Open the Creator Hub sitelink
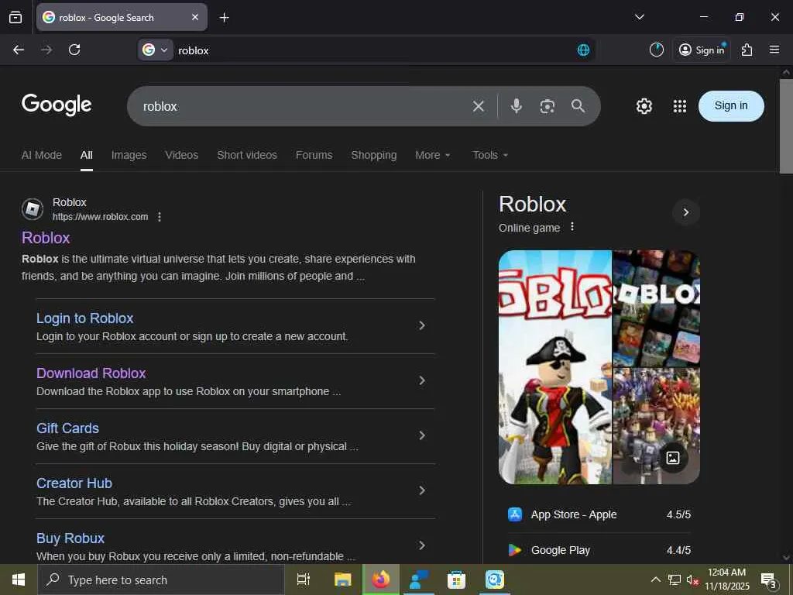This screenshot has width=793, height=595. point(74,483)
